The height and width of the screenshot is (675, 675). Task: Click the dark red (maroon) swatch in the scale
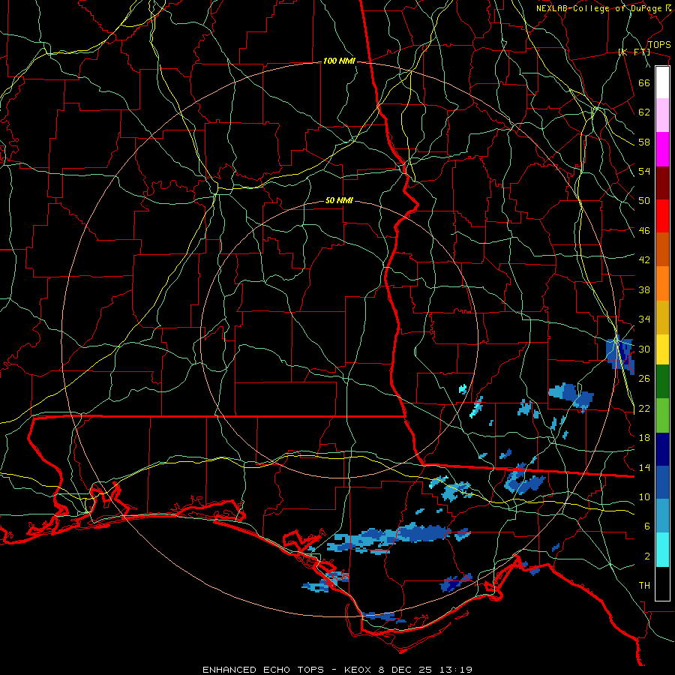[x=662, y=183]
